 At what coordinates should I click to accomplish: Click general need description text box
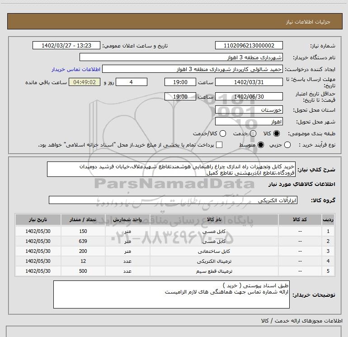point(171,169)
